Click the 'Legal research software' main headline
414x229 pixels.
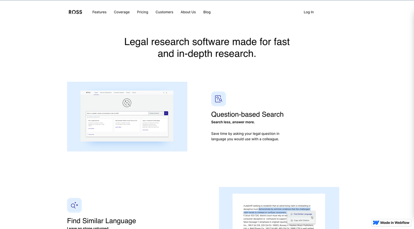point(207,48)
